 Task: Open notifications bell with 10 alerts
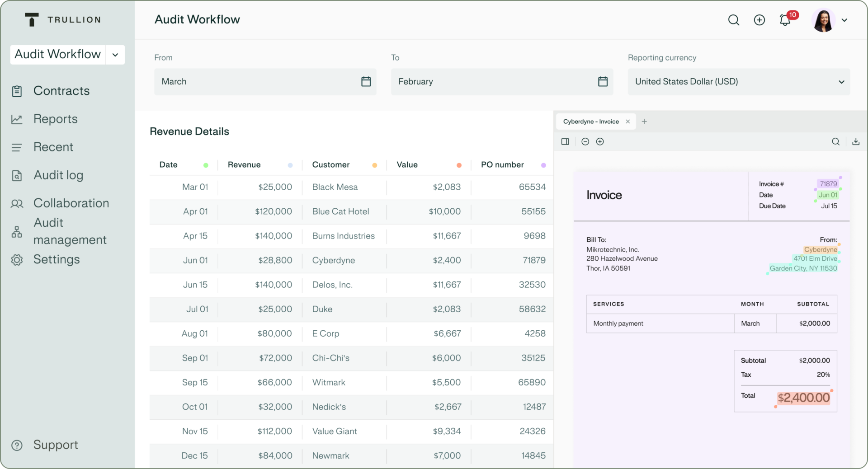(x=784, y=20)
